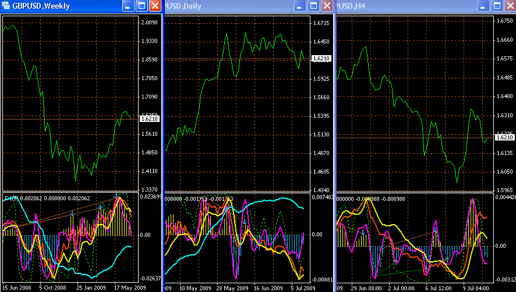Click the 1.3370 price level on Weekly scale

[150, 190]
